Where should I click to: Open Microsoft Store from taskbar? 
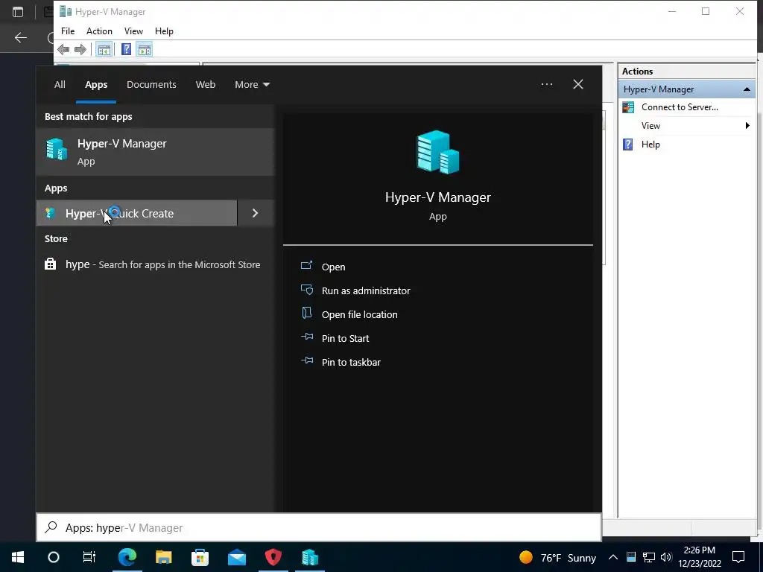click(200, 557)
